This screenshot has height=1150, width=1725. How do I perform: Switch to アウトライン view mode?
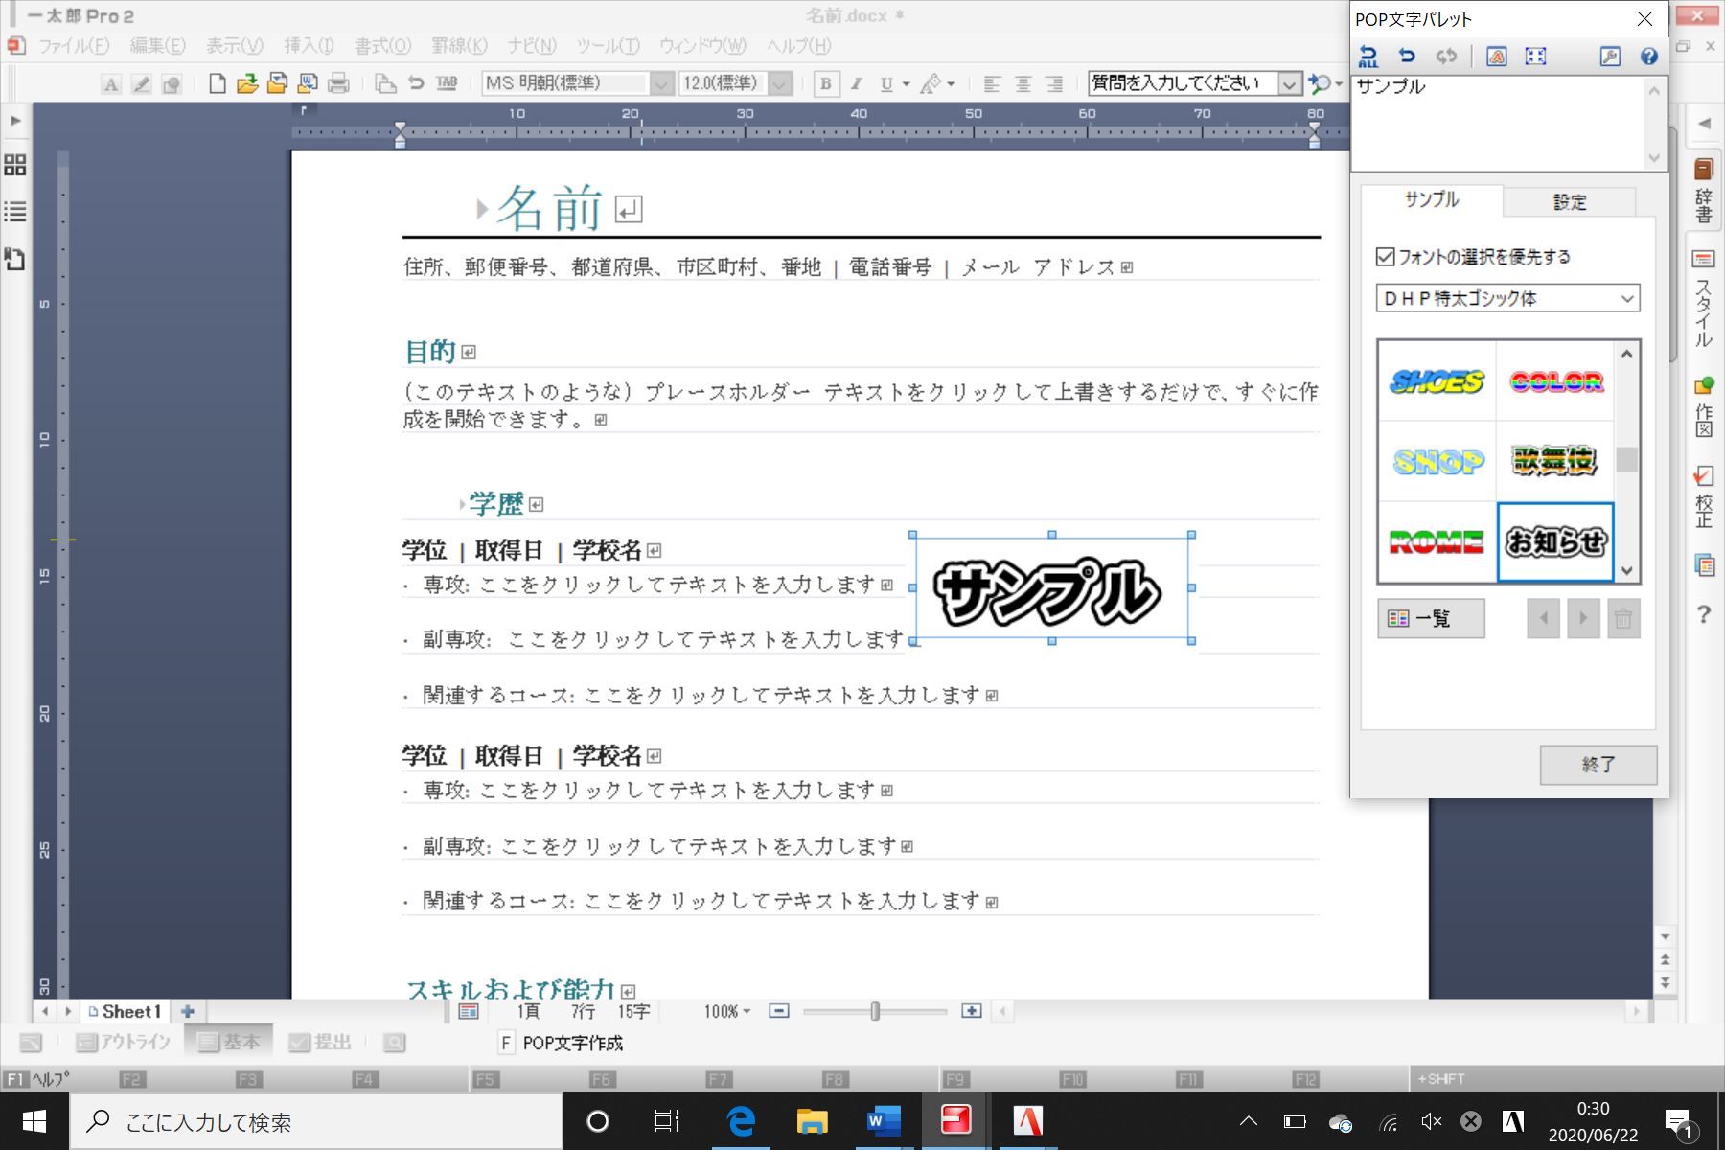coord(124,1042)
